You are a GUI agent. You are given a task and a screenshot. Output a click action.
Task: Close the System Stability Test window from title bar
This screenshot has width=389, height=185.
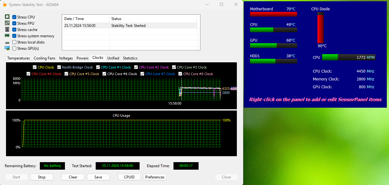pos(236,4)
